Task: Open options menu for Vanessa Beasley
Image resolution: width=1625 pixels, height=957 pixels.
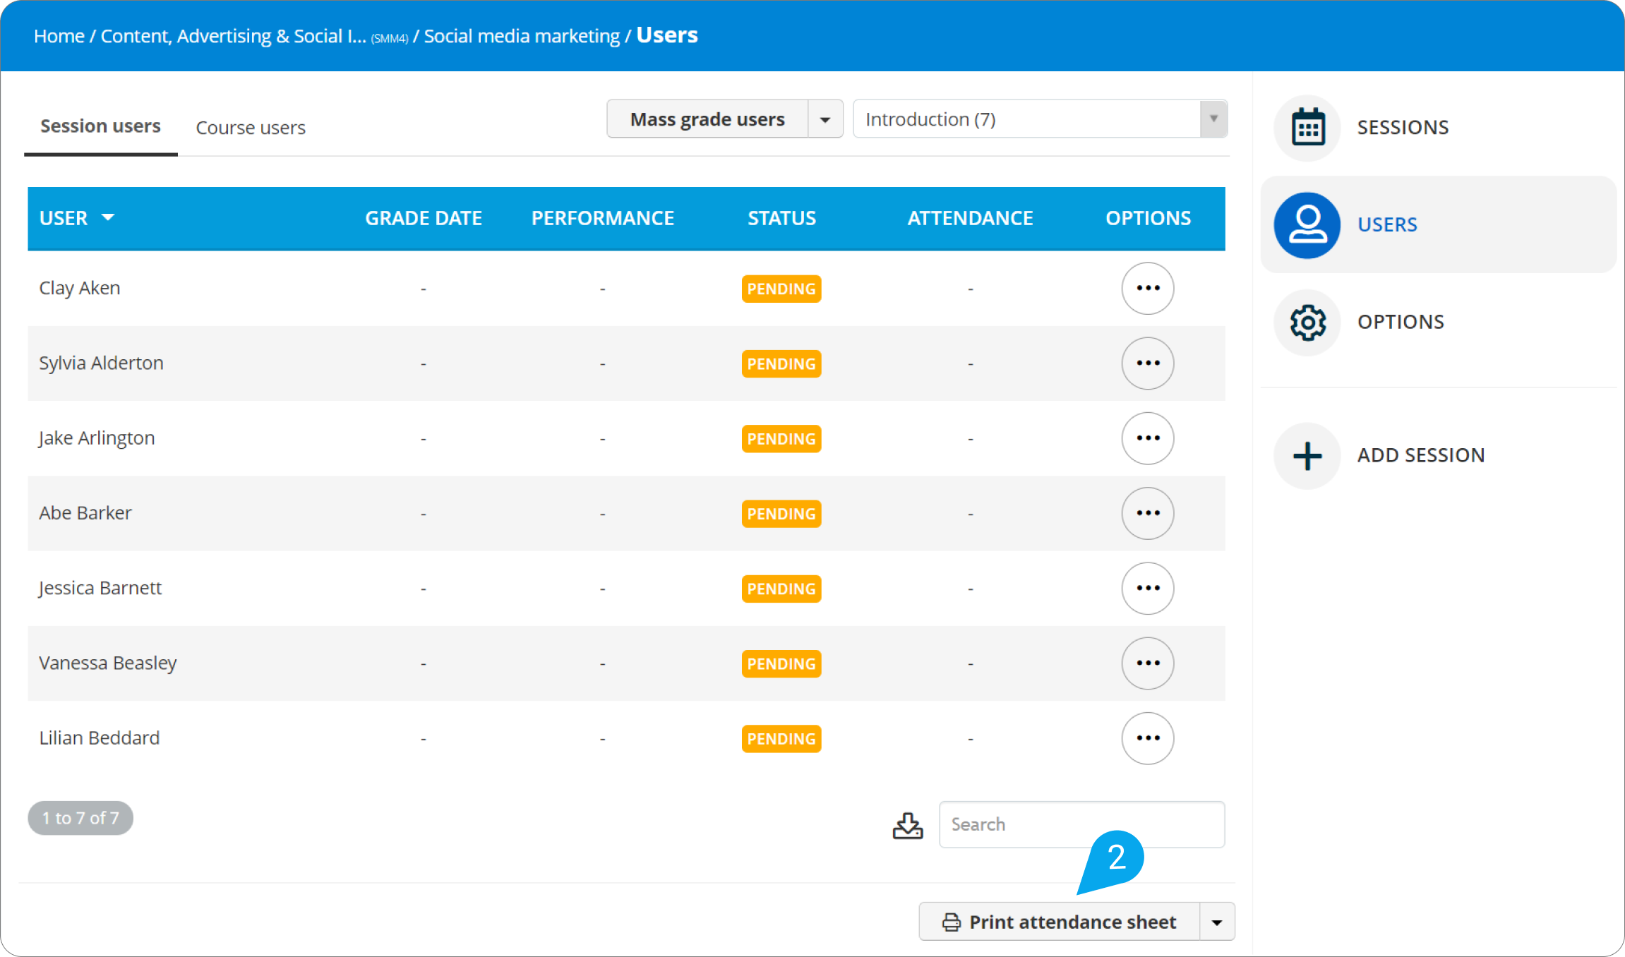Action: (x=1148, y=663)
